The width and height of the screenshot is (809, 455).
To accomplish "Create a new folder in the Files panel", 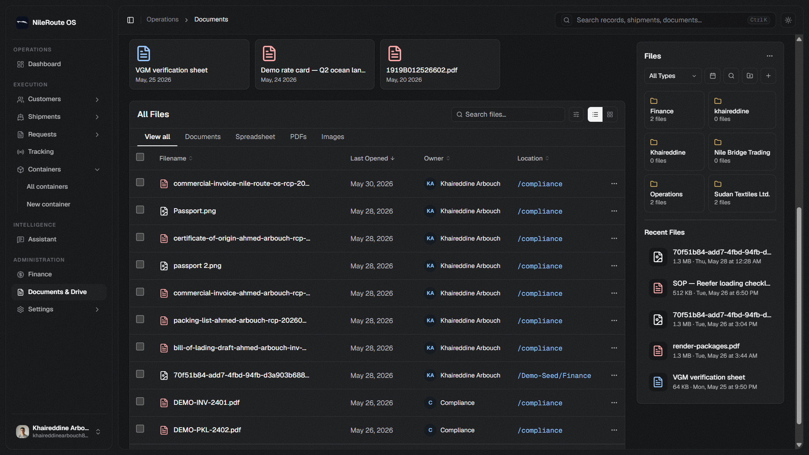I will click(x=750, y=76).
